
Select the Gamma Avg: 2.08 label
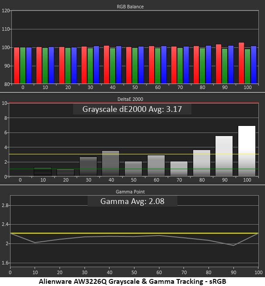click(x=132, y=201)
